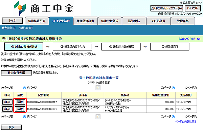The image size is (203, 134).
Task: Click debtor cell MNO株式会社
Action: (125, 109)
